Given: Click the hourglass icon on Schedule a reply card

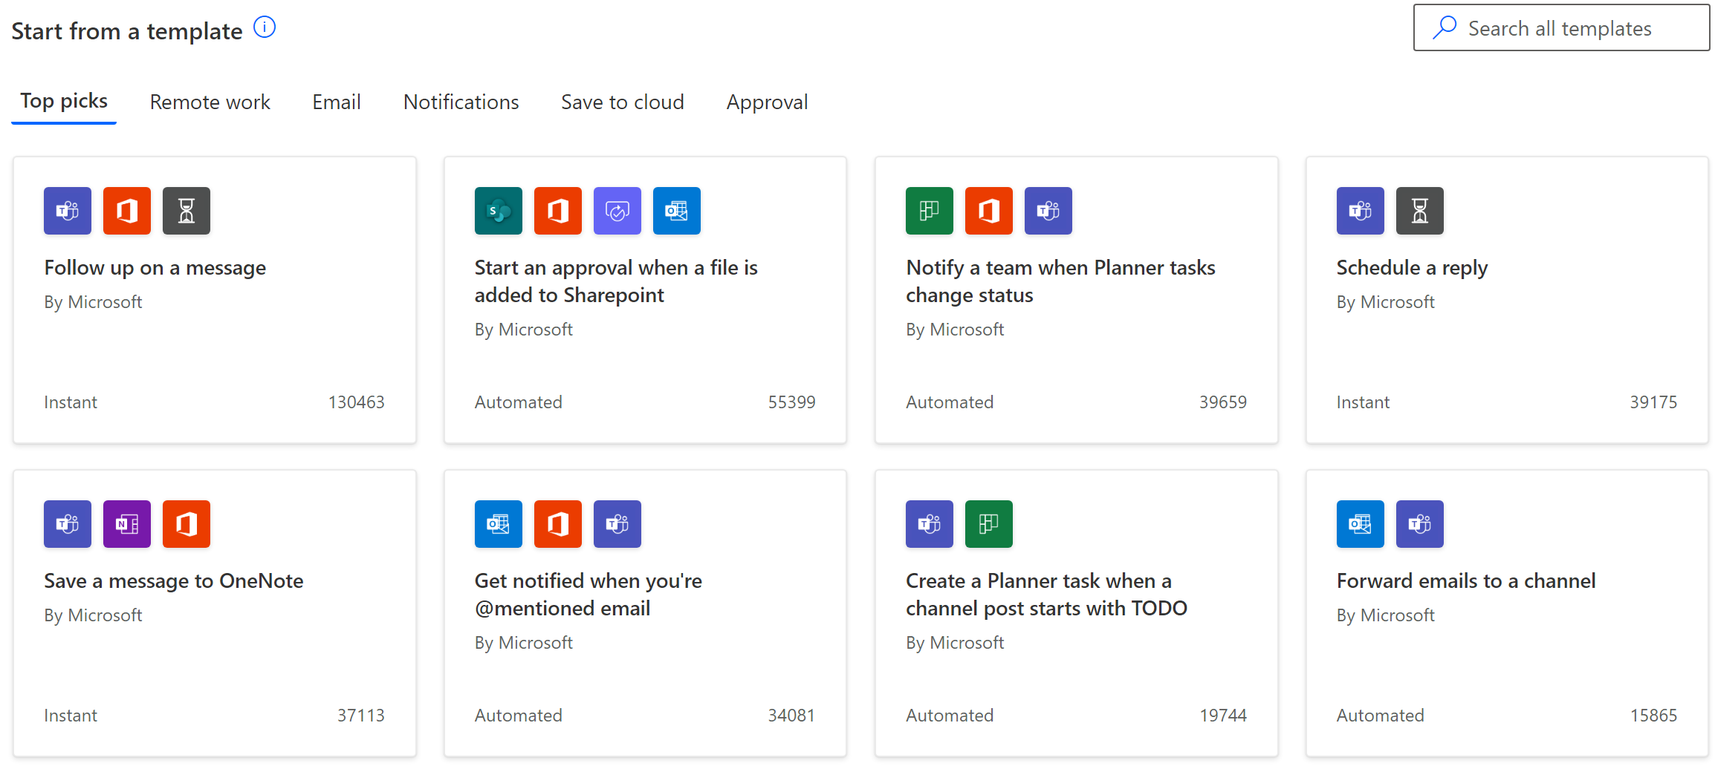Looking at the screenshot, I should pyautogui.click(x=1420, y=211).
